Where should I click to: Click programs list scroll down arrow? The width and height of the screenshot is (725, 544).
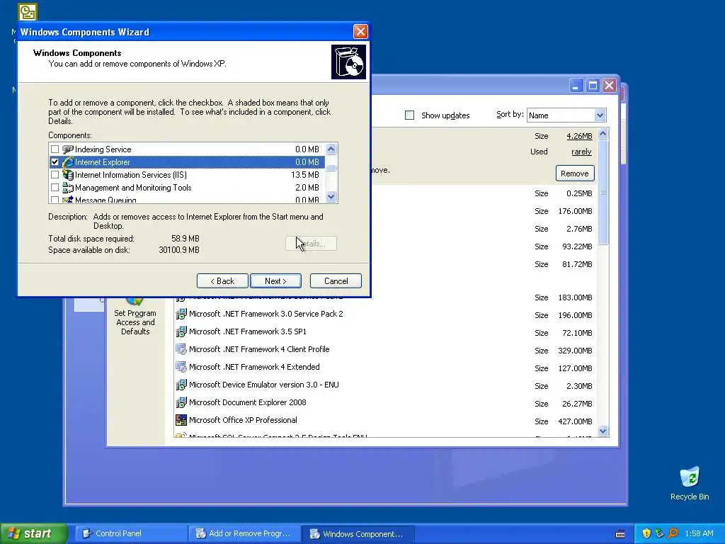click(603, 431)
